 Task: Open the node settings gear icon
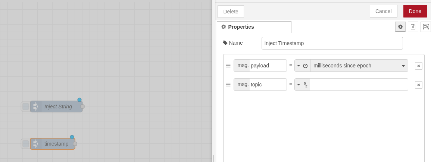click(x=400, y=27)
